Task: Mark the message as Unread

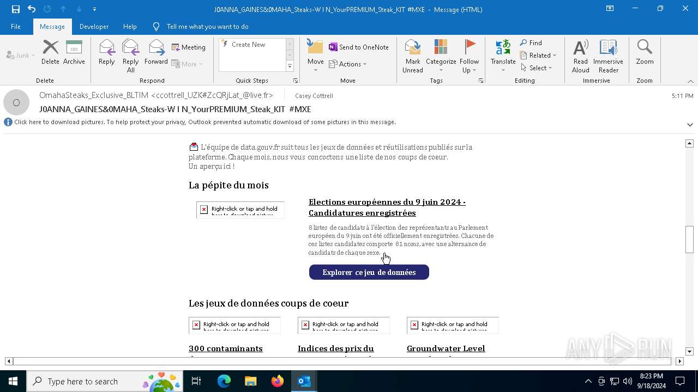Action: pyautogui.click(x=413, y=56)
